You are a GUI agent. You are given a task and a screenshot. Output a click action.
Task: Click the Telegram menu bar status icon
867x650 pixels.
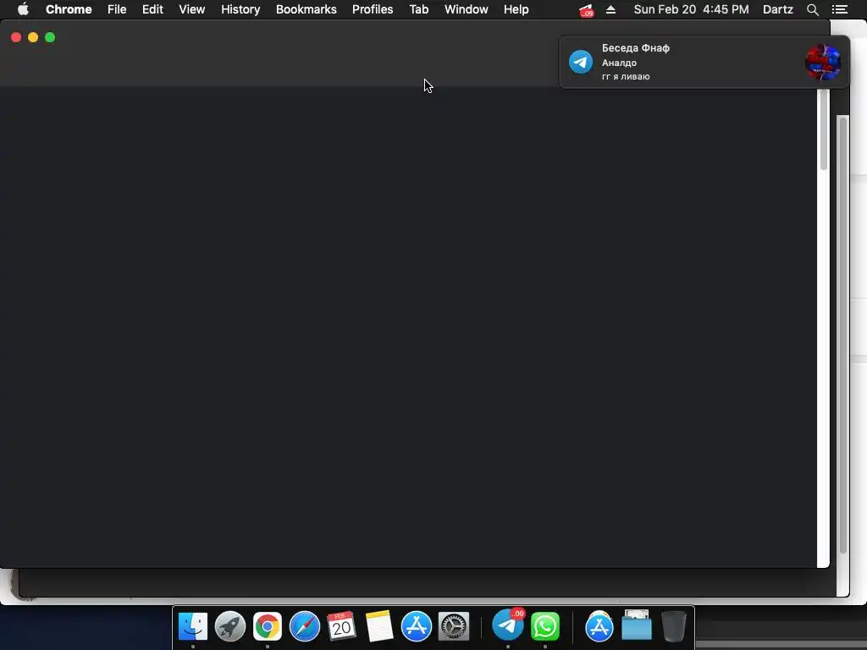[586, 10]
